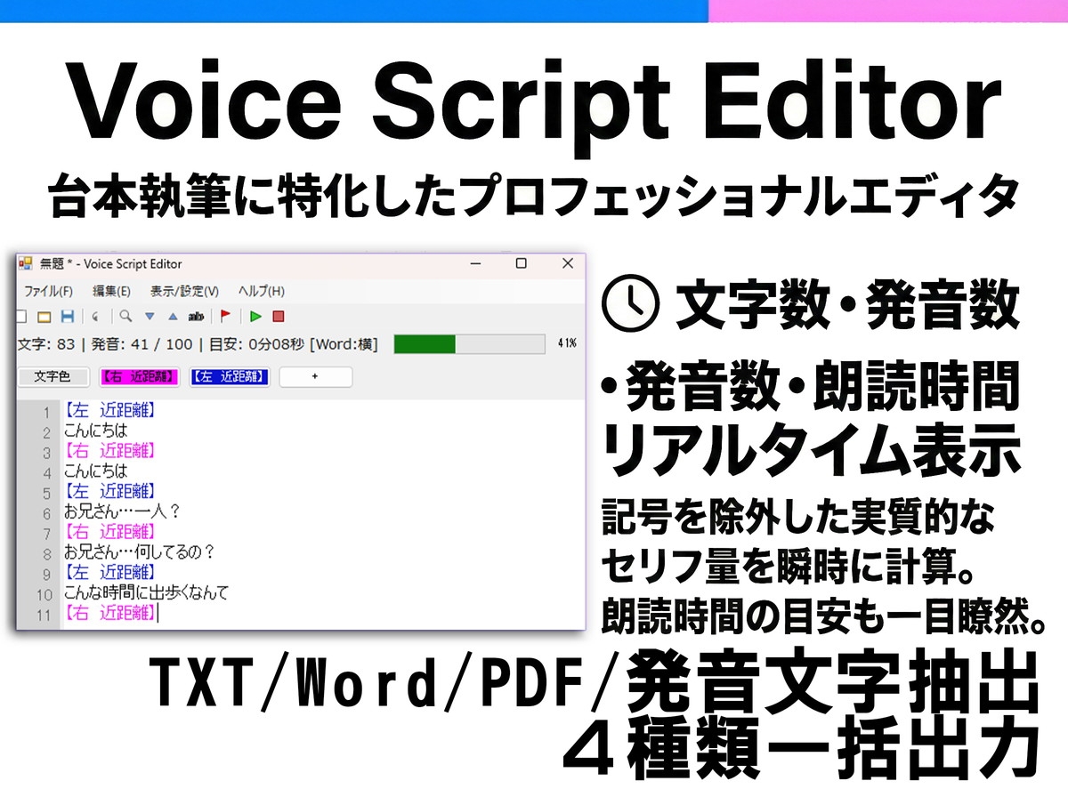
Task: Insert the magenta 【右 近距離】 tag
Action: click(139, 377)
